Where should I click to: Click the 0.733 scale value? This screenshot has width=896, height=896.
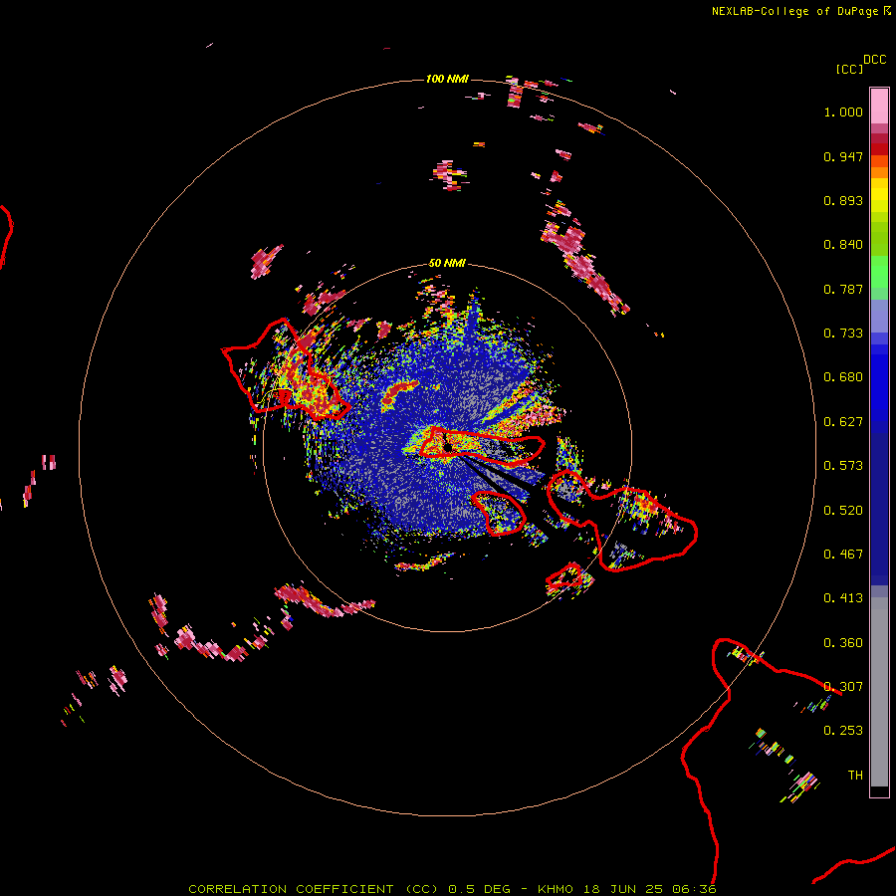[x=843, y=334]
